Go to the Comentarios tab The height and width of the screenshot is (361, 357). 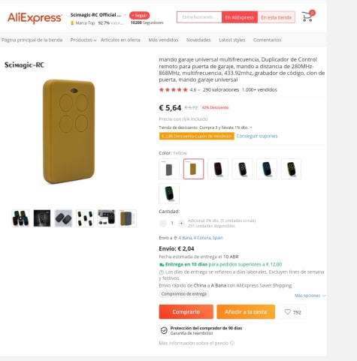(x=267, y=40)
